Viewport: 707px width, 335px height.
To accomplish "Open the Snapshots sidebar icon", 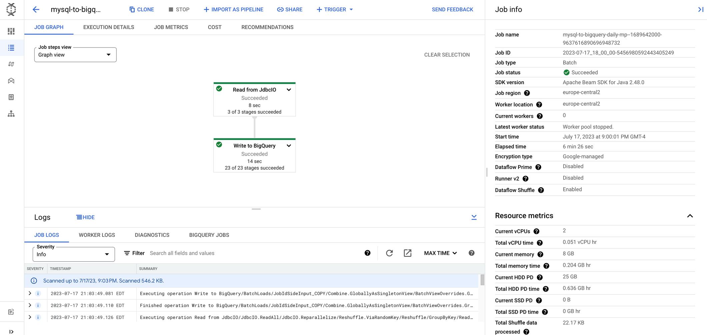I will 11,97.
